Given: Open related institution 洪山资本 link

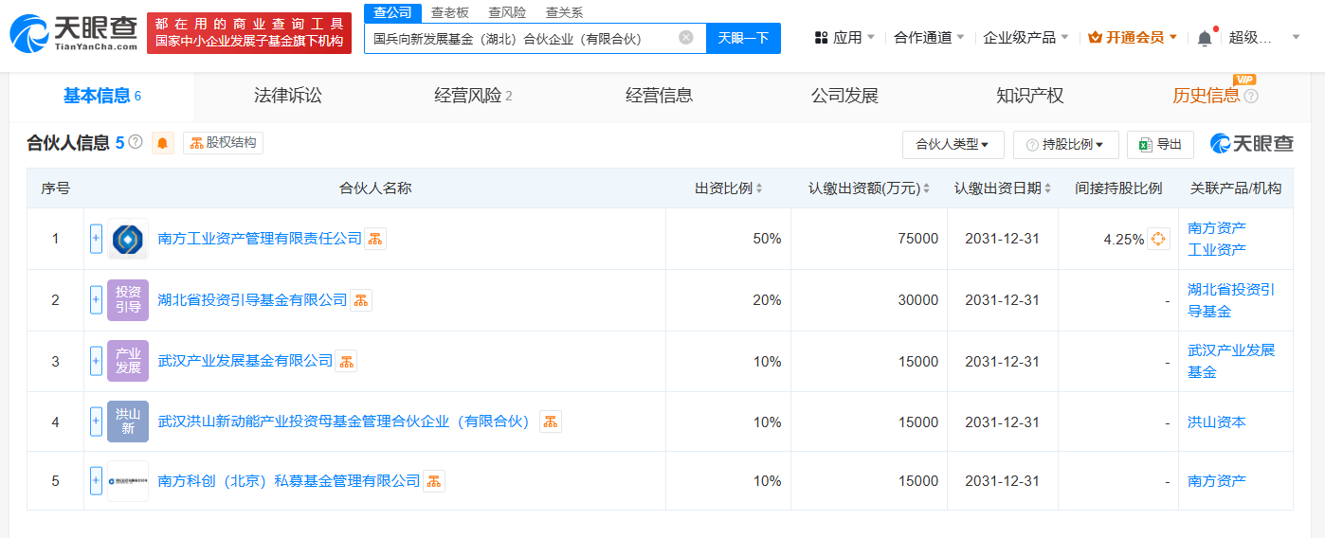Looking at the screenshot, I should click(1217, 422).
